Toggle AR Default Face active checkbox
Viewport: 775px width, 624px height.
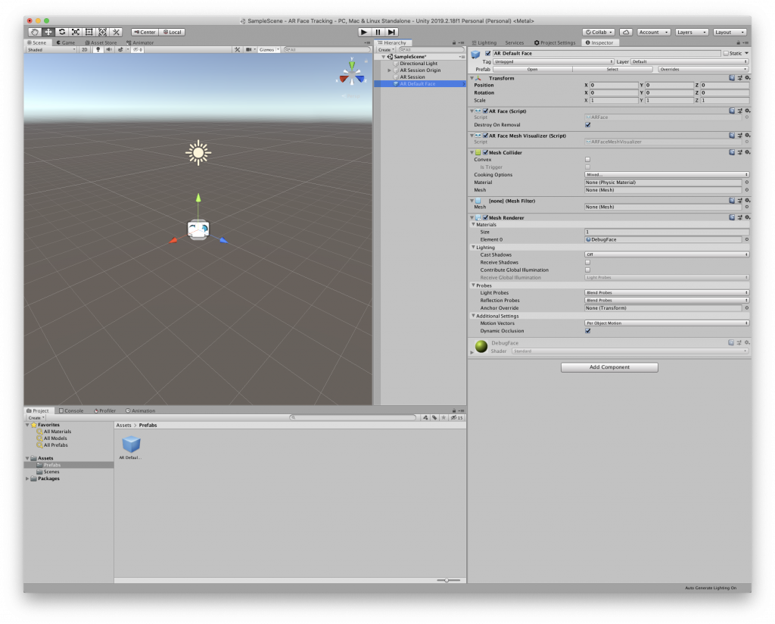coord(488,54)
